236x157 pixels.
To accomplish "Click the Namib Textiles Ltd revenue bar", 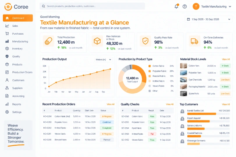I will (202, 114).
